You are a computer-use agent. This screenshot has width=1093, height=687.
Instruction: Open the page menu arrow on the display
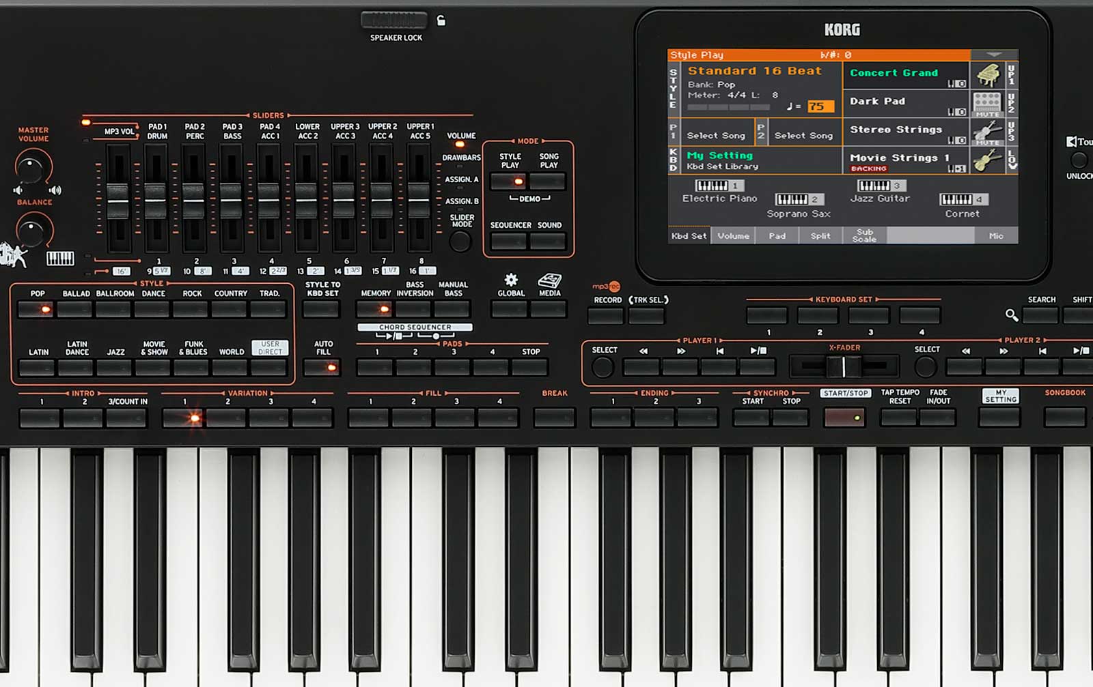[x=994, y=55]
